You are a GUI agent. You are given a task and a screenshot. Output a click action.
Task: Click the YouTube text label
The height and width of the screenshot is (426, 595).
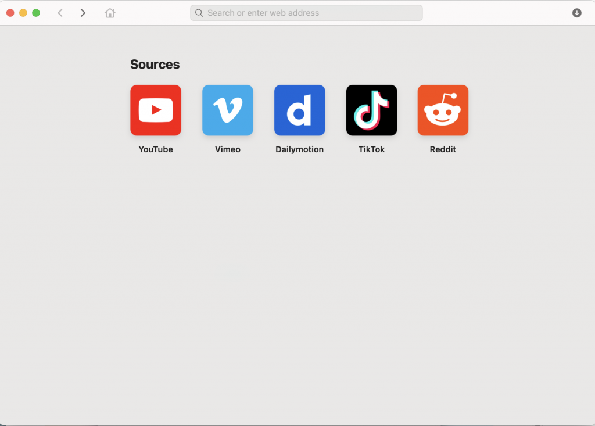tap(156, 149)
